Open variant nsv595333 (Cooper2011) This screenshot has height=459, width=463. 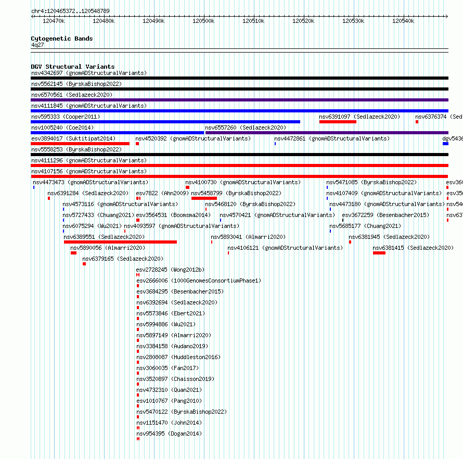pyautogui.click(x=66, y=117)
